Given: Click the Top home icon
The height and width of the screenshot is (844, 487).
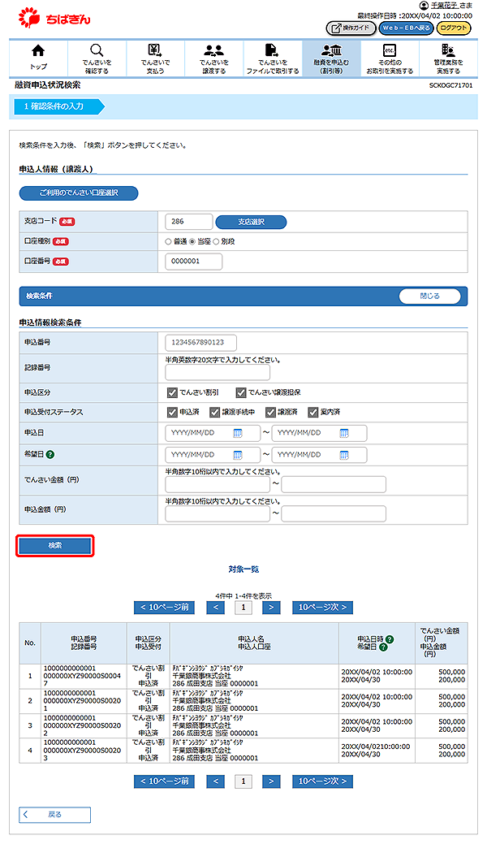Looking at the screenshot, I should click(x=38, y=50).
